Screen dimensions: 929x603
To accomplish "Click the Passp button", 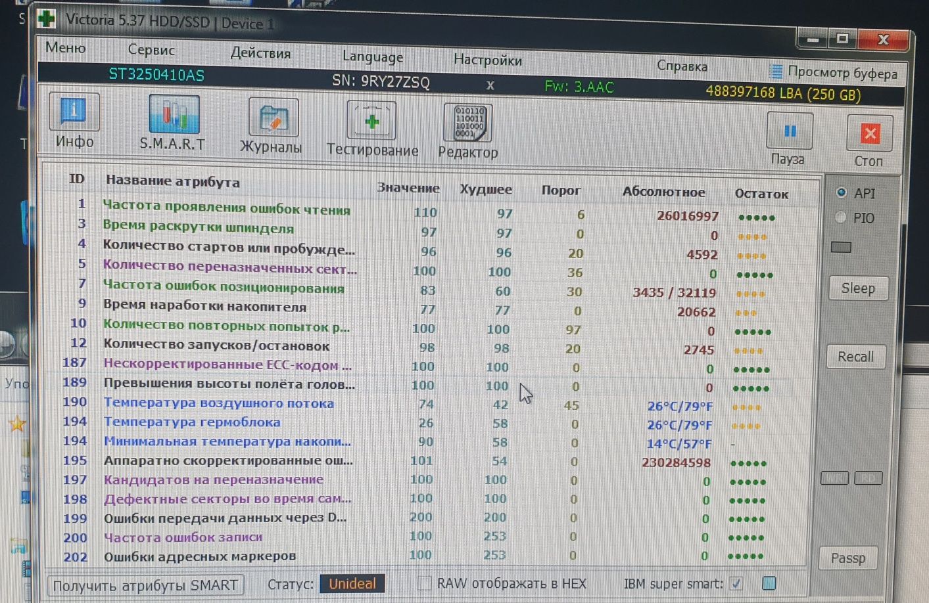I will tap(847, 558).
